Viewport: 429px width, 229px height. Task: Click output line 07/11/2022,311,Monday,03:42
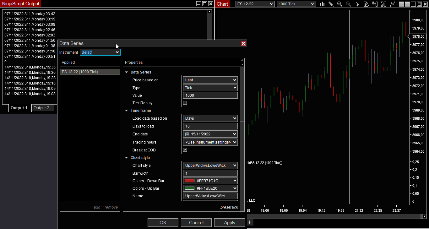tap(30, 14)
